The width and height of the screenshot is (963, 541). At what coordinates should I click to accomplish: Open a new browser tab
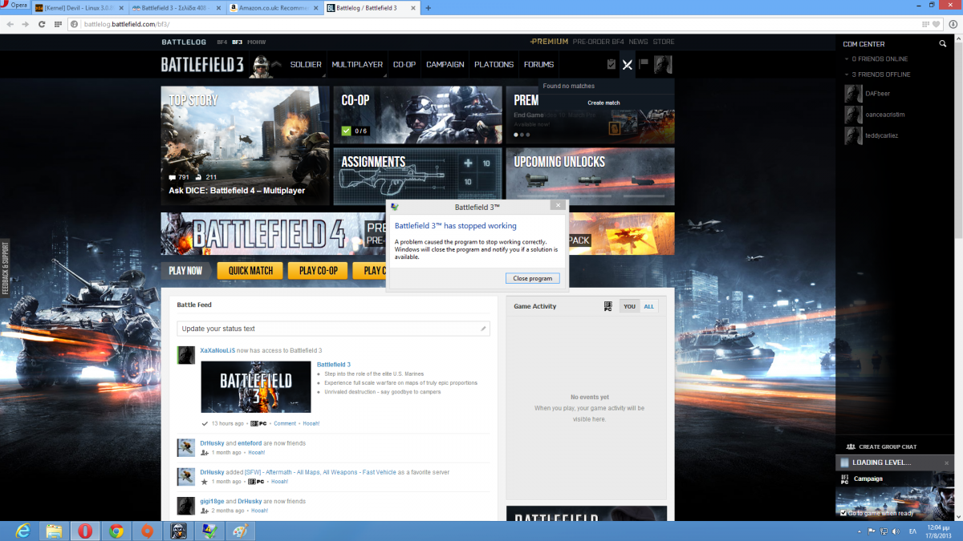[x=428, y=8]
